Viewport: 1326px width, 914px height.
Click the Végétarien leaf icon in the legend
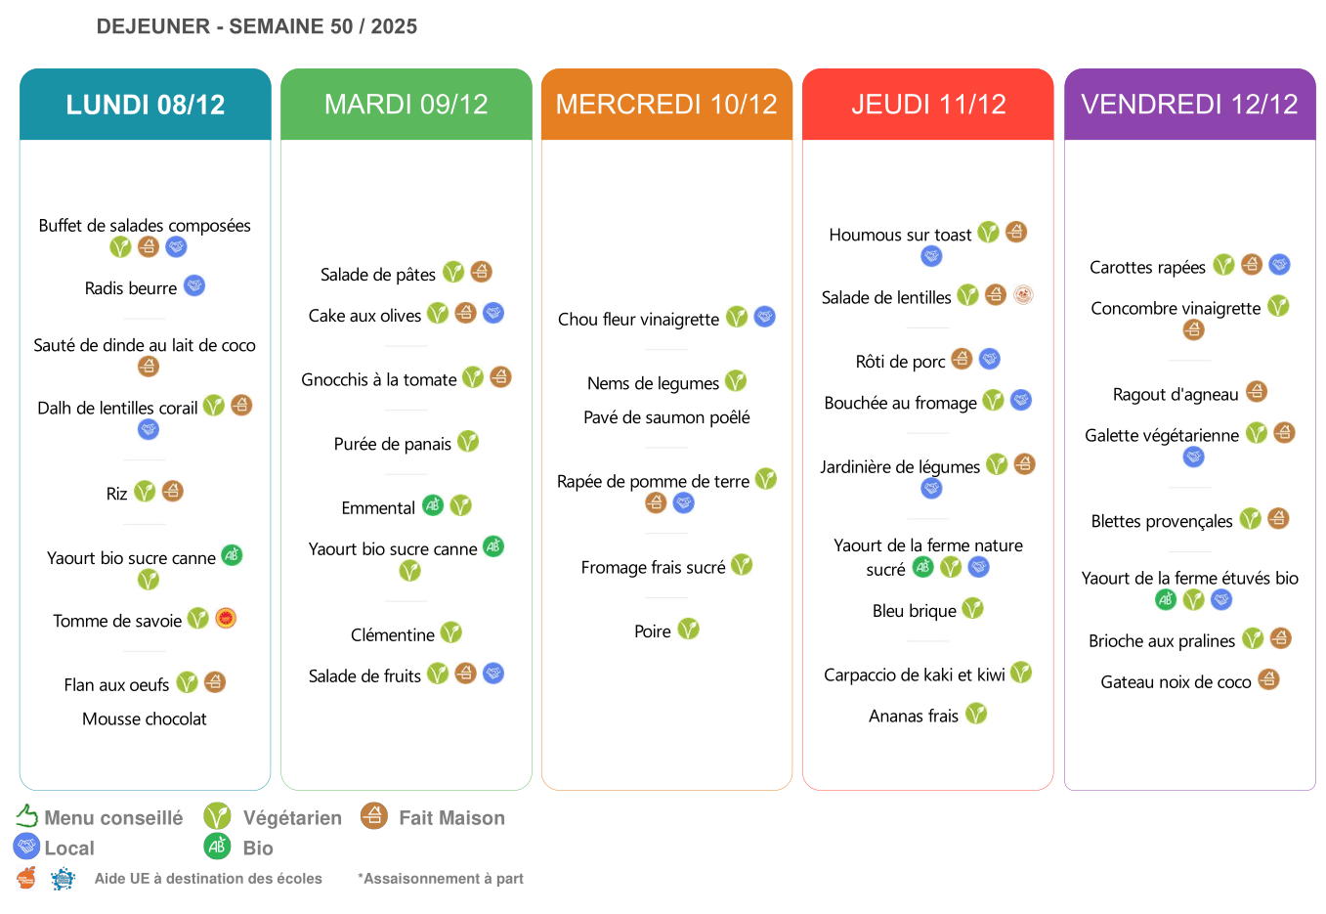click(217, 816)
